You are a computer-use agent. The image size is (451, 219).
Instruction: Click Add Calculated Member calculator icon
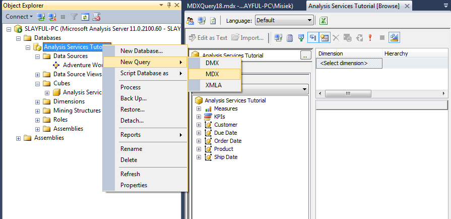[x=290, y=38]
